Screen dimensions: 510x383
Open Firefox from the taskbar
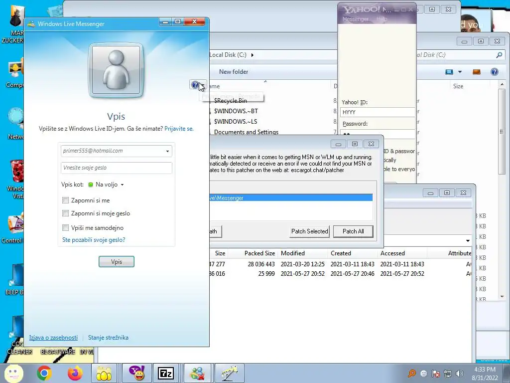[x=75, y=373]
